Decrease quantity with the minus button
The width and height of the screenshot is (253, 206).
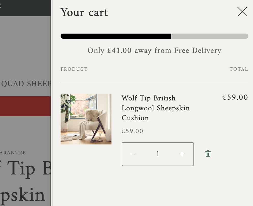(134, 154)
